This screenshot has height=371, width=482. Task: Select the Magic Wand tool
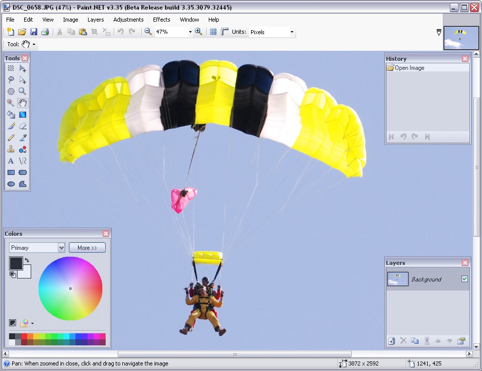[x=11, y=103]
